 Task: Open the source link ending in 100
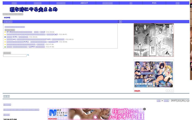53,42
